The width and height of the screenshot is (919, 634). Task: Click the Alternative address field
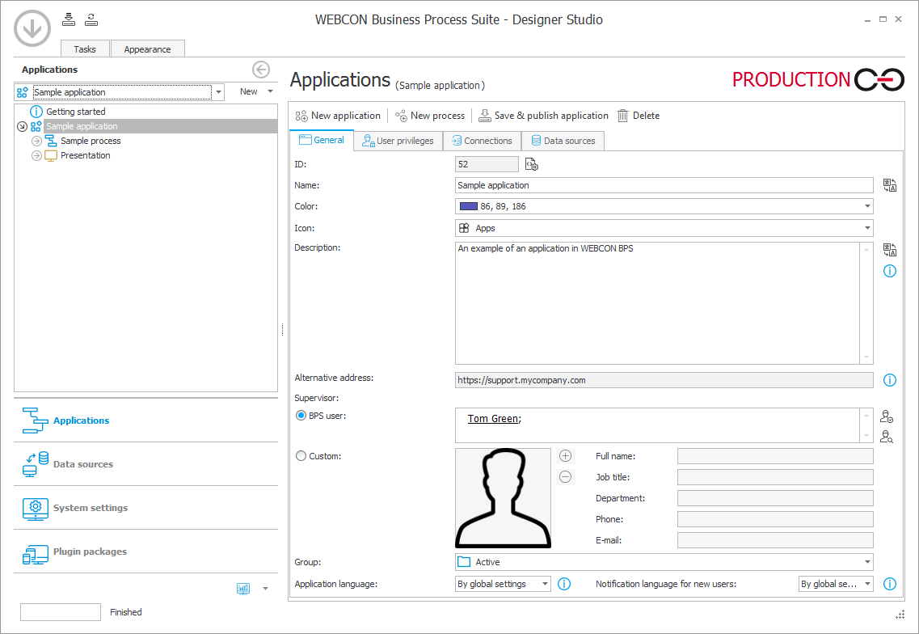click(x=664, y=380)
